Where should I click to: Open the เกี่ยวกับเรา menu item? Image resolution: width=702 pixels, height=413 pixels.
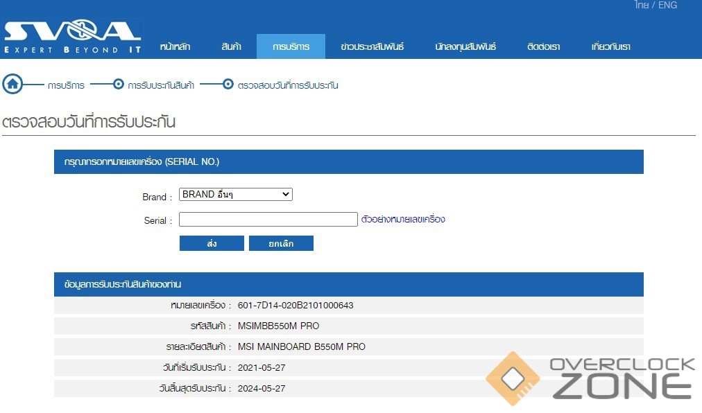point(611,47)
